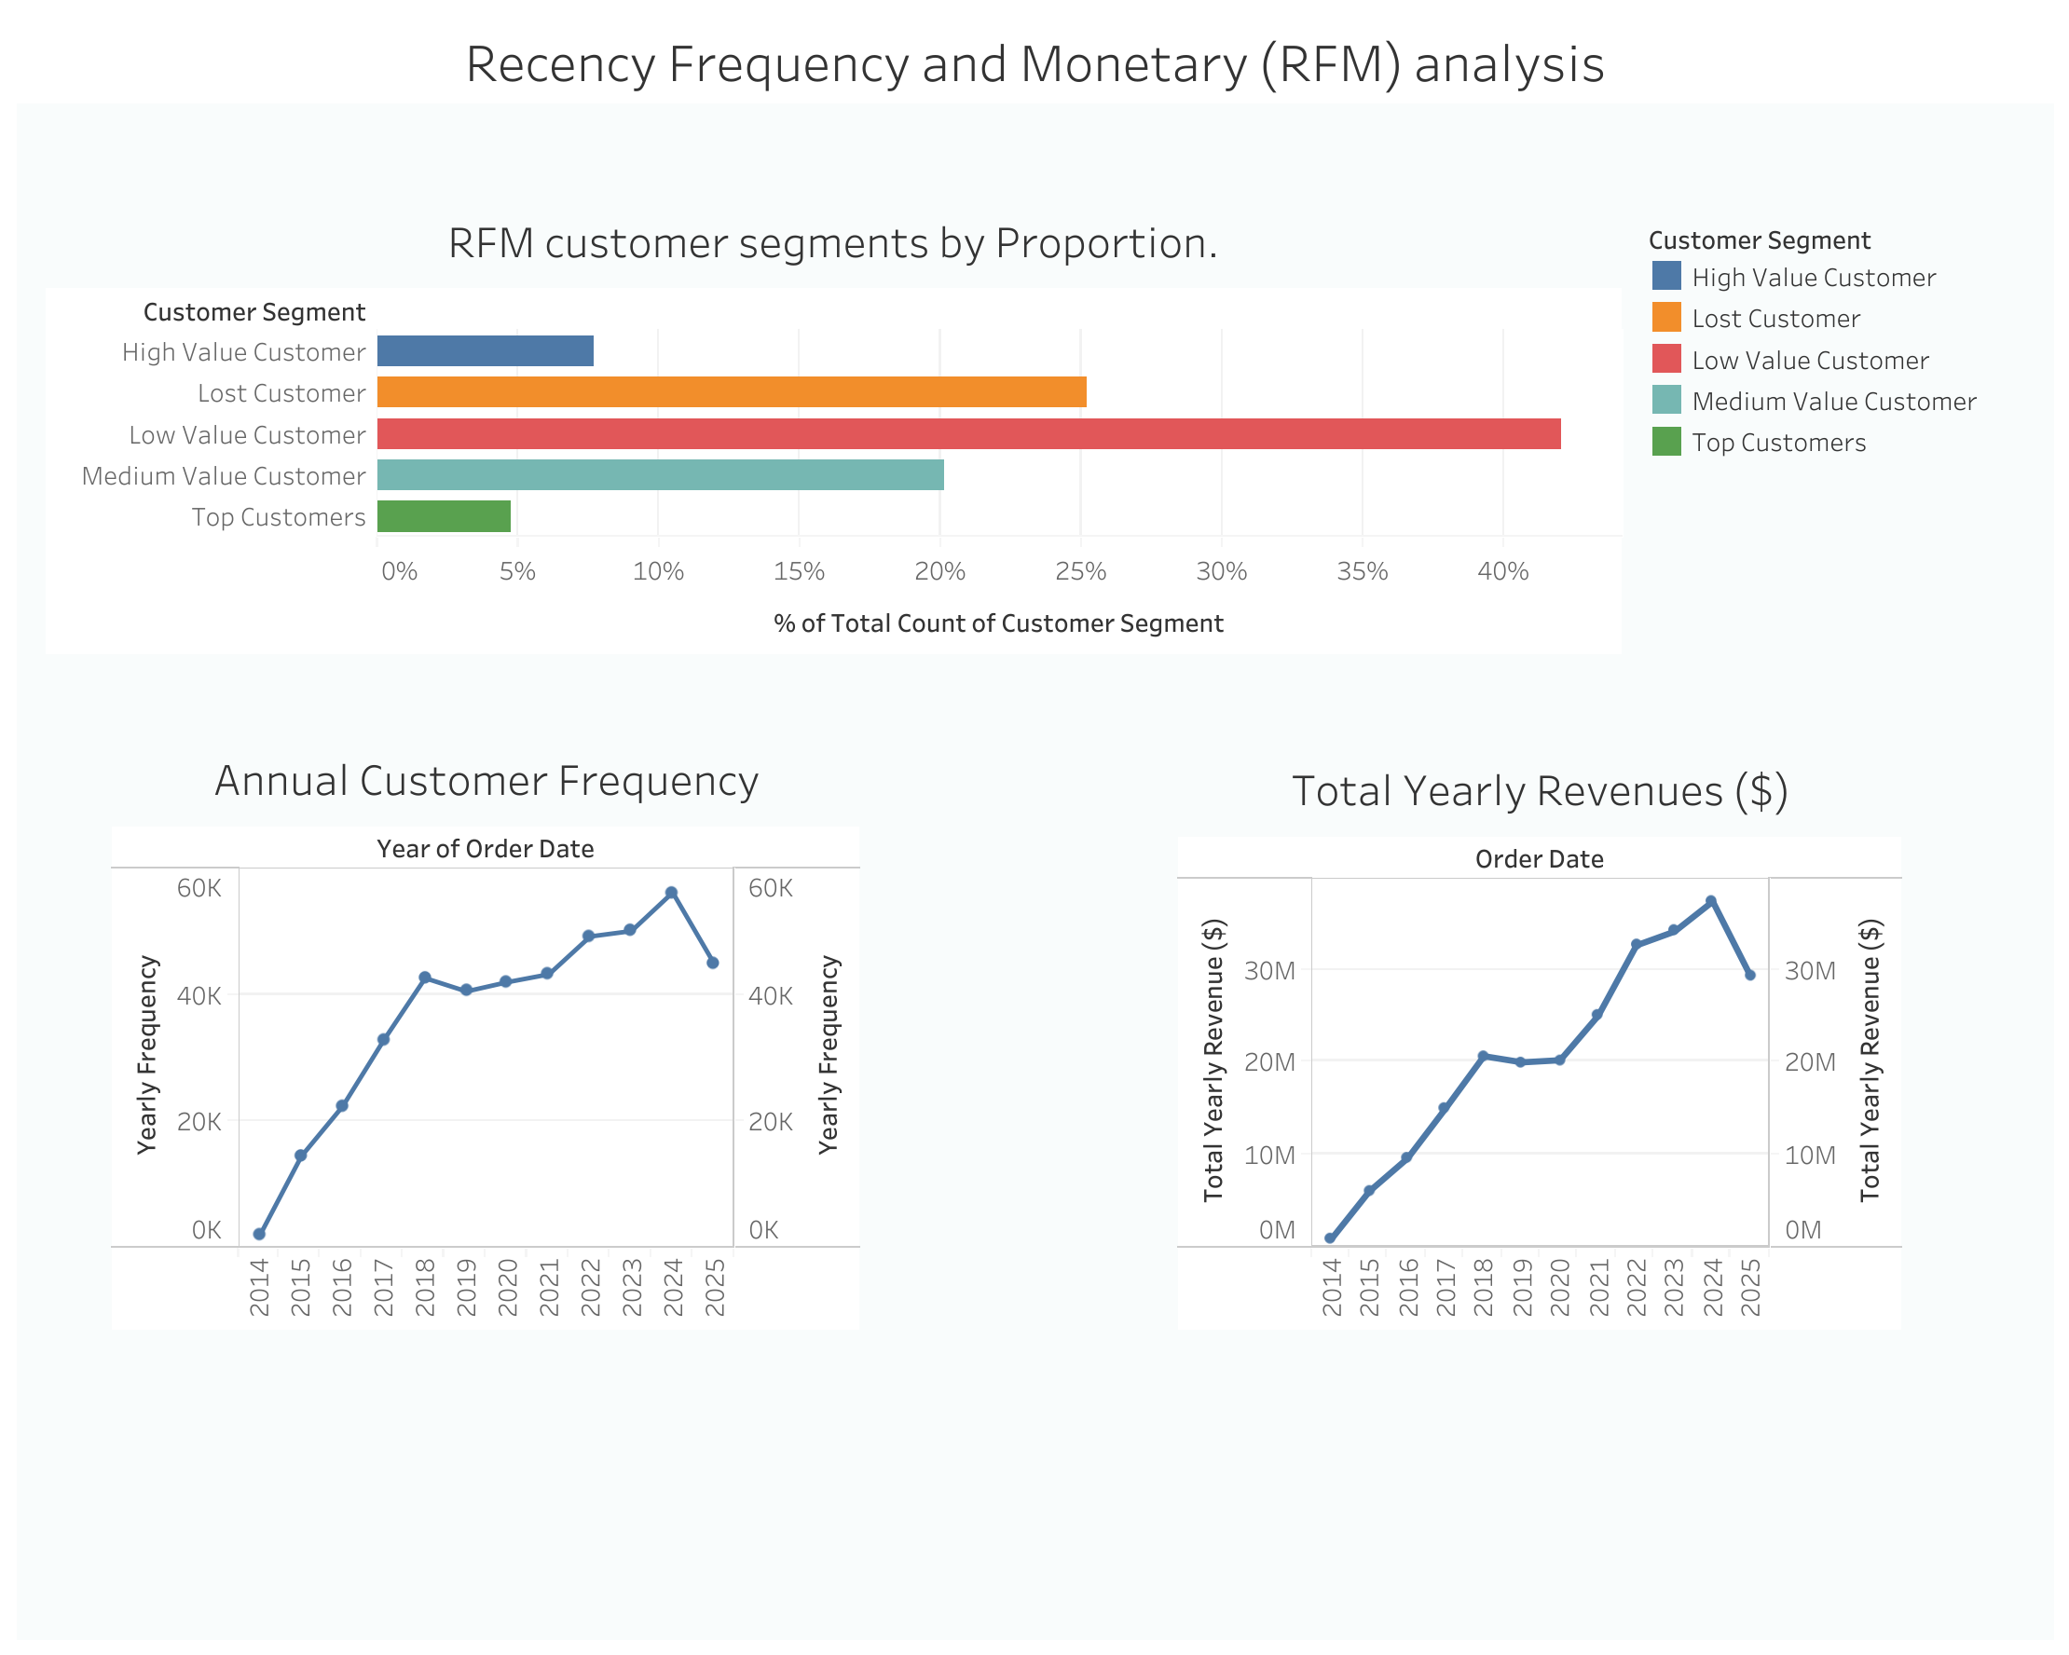Screen dimensions: 2069x1655
Task: Click the Low Value Customer red legend swatch
Action: 1666,359
